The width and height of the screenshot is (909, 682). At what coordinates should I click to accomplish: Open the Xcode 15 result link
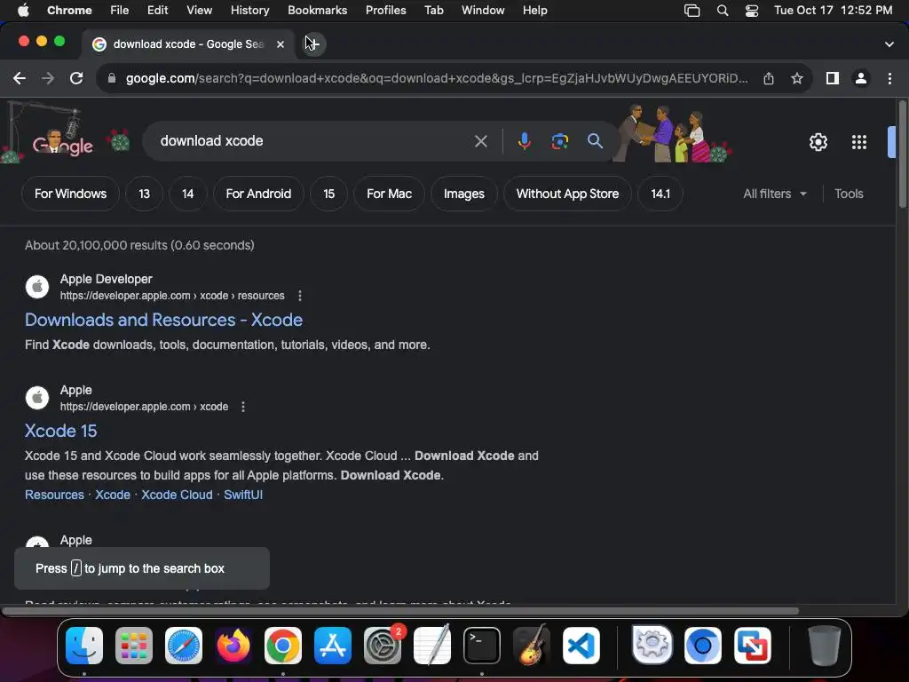point(61,431)
